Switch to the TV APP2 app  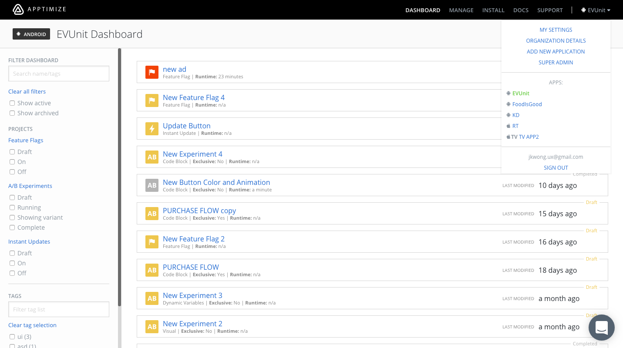[529, 137]
